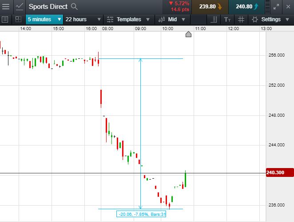Click the 08:00 time axis label

coord(107,29)
